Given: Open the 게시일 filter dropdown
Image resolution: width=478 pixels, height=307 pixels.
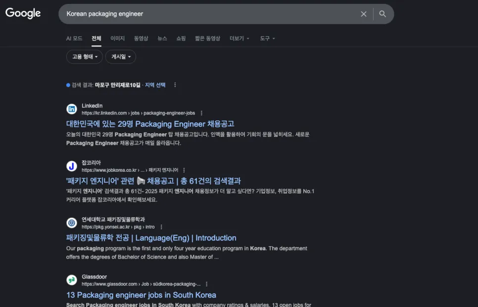Looking at the screenshot, I should [x=121, y=57].
